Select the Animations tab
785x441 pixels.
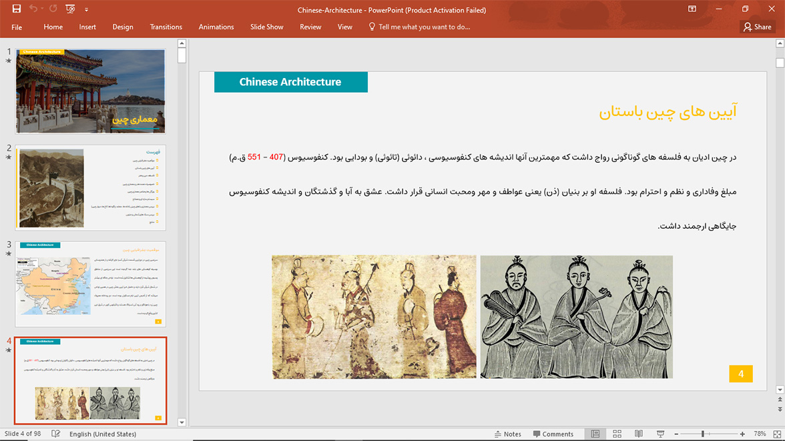pyautogui.click(x=216, y=27)
